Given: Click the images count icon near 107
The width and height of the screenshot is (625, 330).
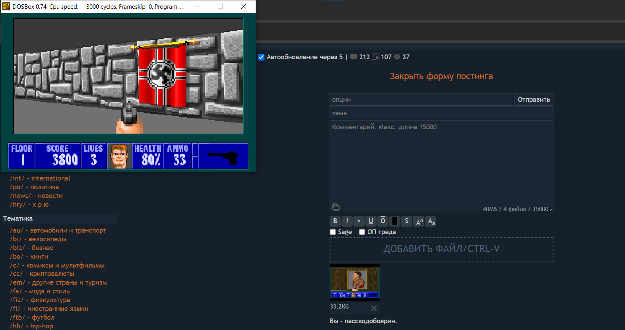Looking at the screenshot, I should coord(375,57).
